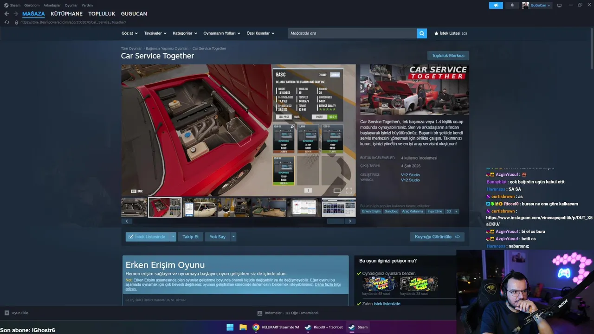
Task: Open the Riccel0 chat taskbar item
Action: 323,327
